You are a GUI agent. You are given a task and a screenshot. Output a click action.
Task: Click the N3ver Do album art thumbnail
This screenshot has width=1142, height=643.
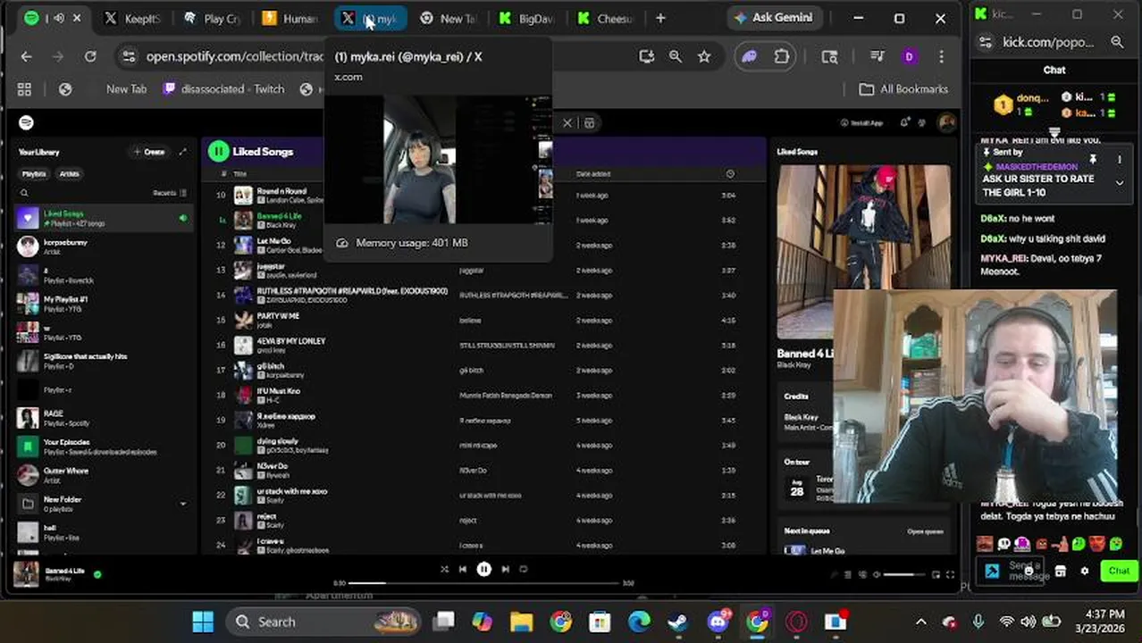coord(243,470)
